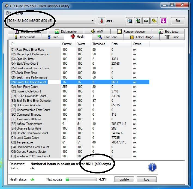Screen dimensions: 193x189
Task: Sort by the ID column header
Action: [35, 44]
